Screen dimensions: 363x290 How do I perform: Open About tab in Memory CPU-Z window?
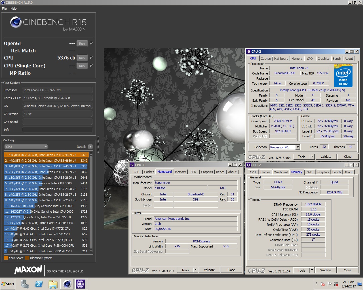pyautogui.click(x=349, y=172)
